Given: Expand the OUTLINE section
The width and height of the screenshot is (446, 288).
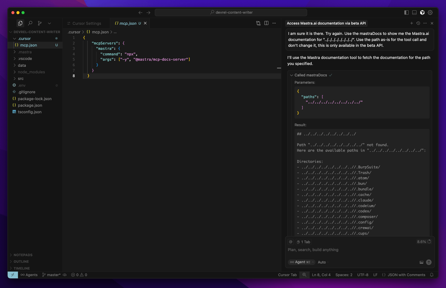Looking at the screenshot, I should click(21, 262).
